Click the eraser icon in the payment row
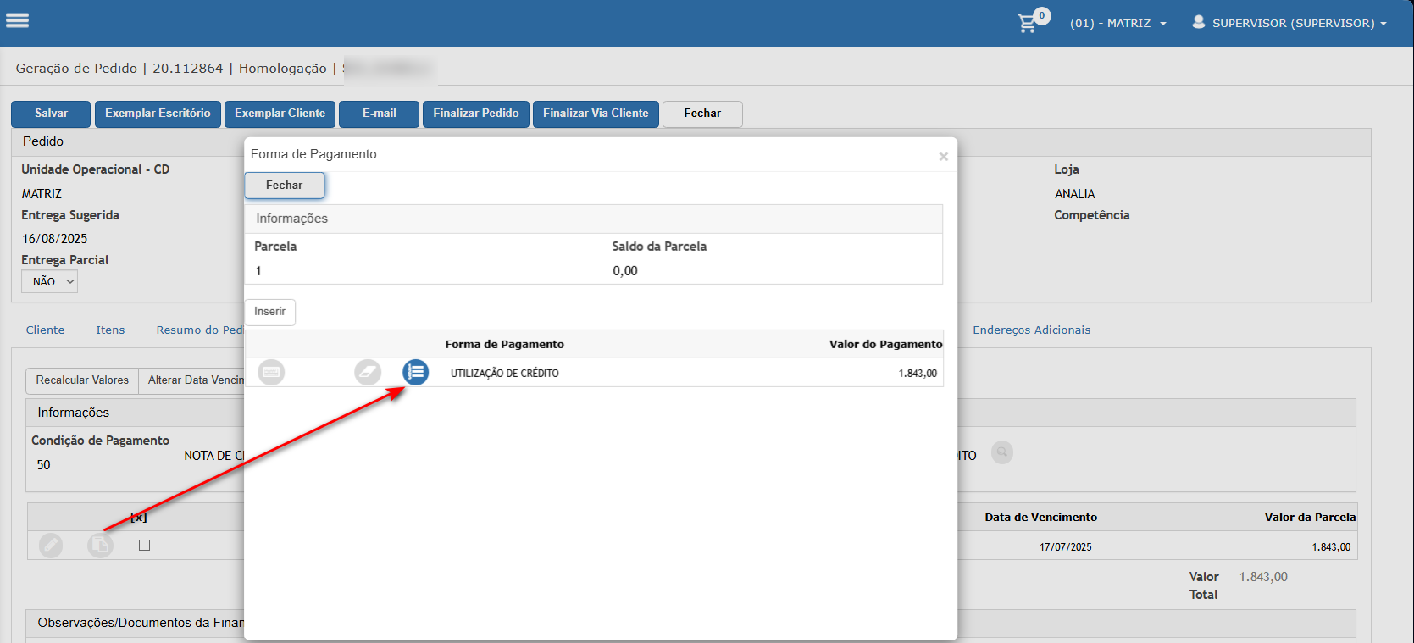This screenshot has width=1414, height=643. [x=368, y=372]
